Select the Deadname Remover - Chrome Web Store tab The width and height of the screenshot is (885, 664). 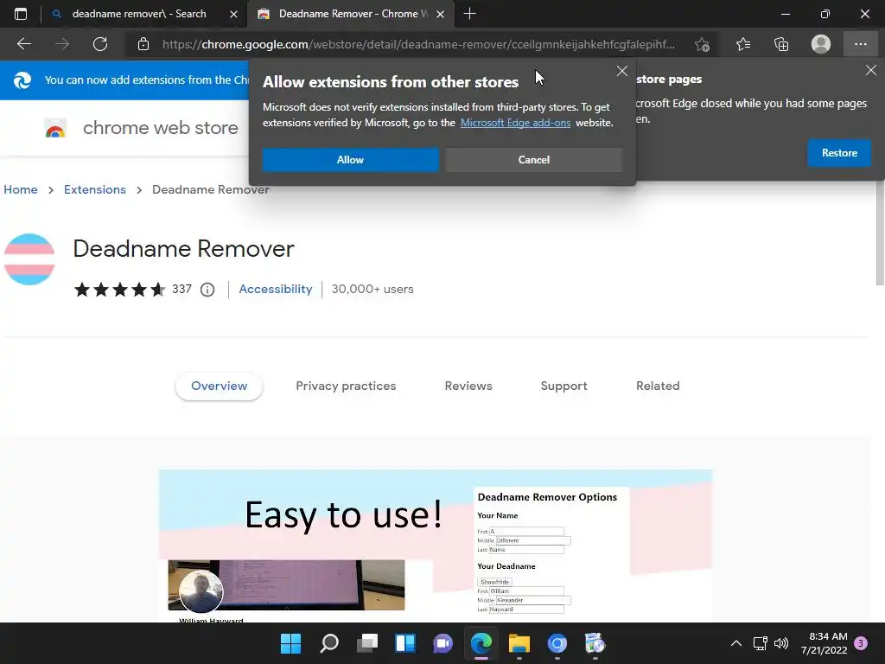(350, 14)
